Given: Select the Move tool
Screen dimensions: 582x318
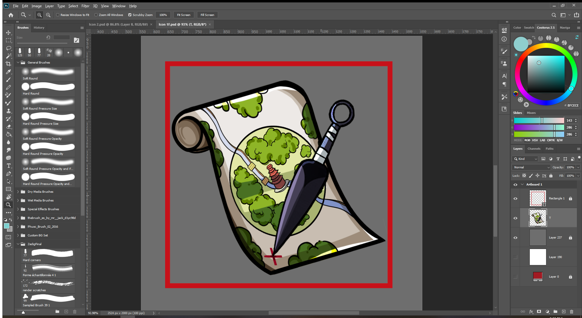Looking at the screenshot, I should 8,33.
